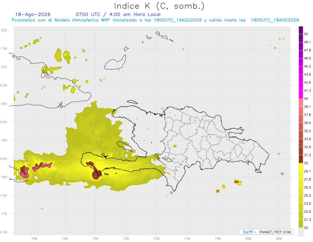313x242 pixels.
Task: Click the '70W' longitude axis label
Action: (x=218, y=239)
